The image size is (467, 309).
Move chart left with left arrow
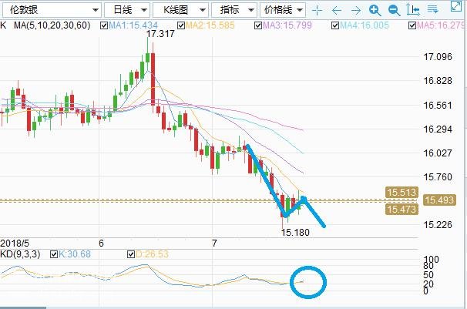click(336, 11)
